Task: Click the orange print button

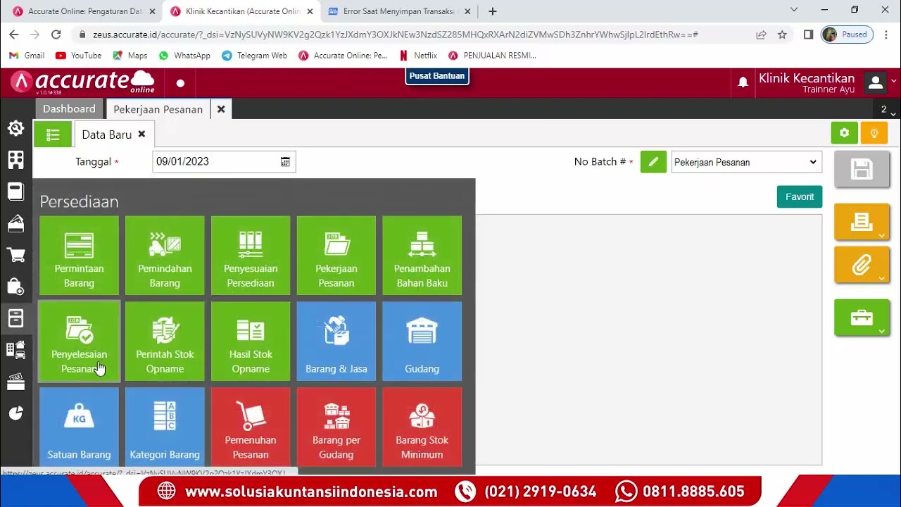Action: coord(862,223)
